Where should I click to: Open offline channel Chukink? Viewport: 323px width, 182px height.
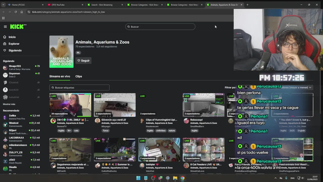21,82
